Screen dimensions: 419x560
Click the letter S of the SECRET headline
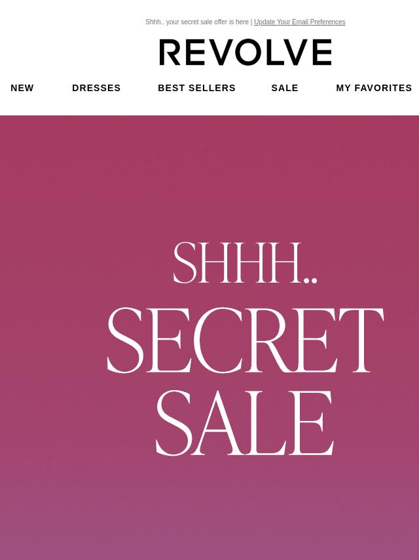[x=125, y=340]
